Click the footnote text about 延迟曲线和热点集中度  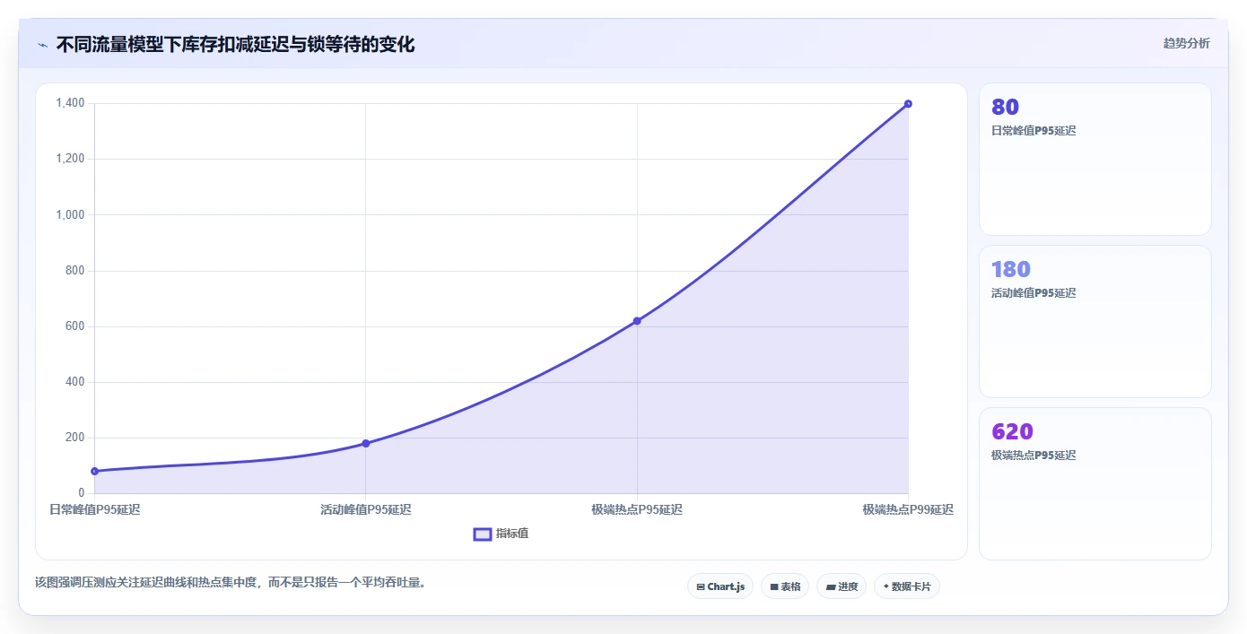click(x=231, y=582)
